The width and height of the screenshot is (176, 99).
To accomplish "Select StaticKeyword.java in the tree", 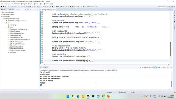I will [x=17, y=46].
